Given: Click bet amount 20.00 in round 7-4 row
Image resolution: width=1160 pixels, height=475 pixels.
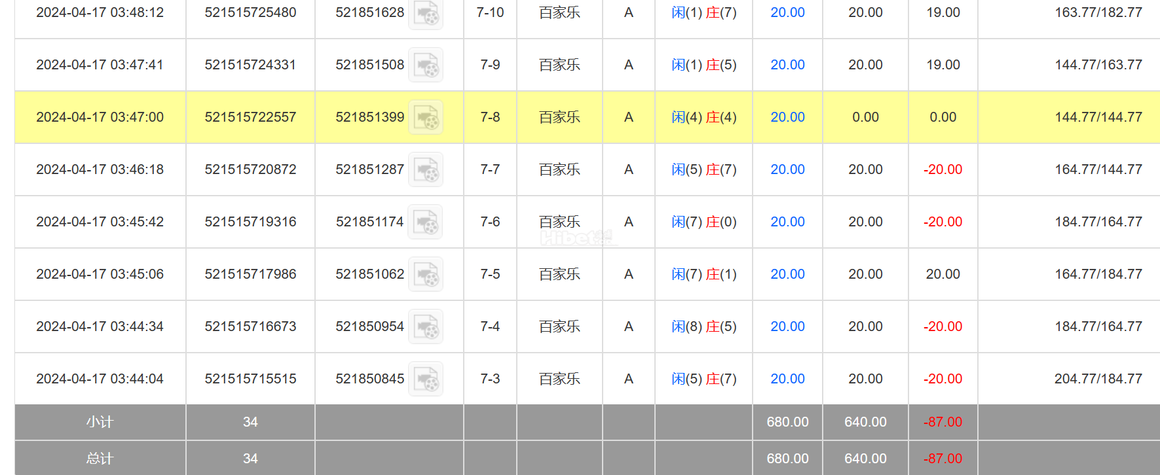Looking at the screenshot, I should tap(787, 326).
